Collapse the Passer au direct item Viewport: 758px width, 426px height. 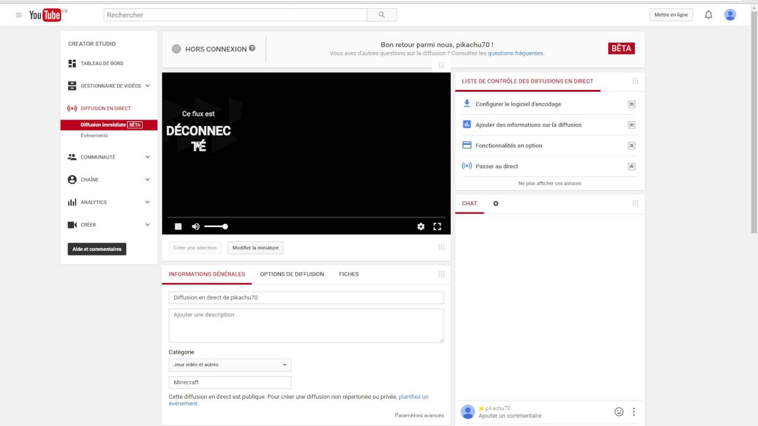(x=631, y=166)
